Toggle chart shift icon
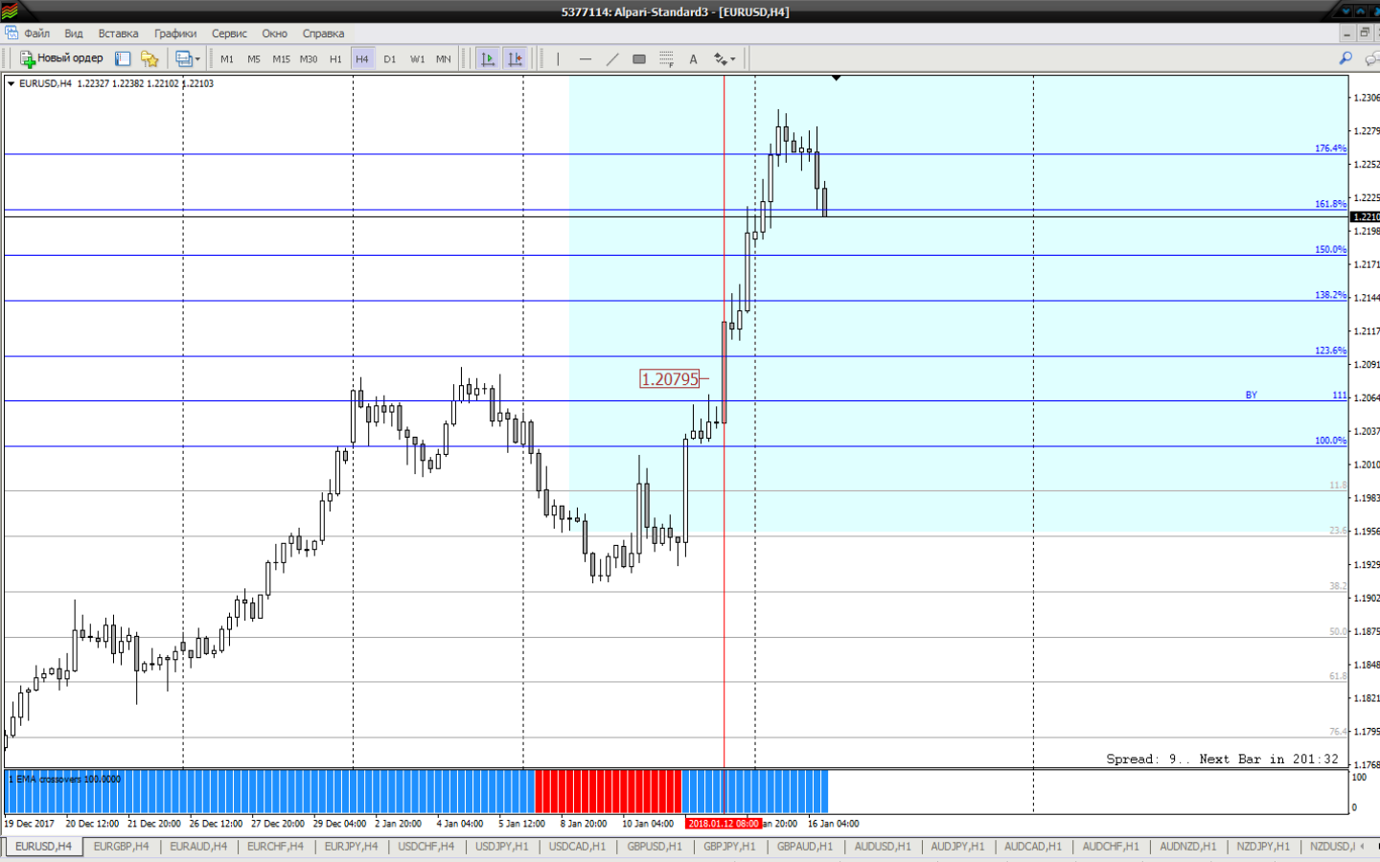This screenshot has width=1380, height=862. point(516,58)
